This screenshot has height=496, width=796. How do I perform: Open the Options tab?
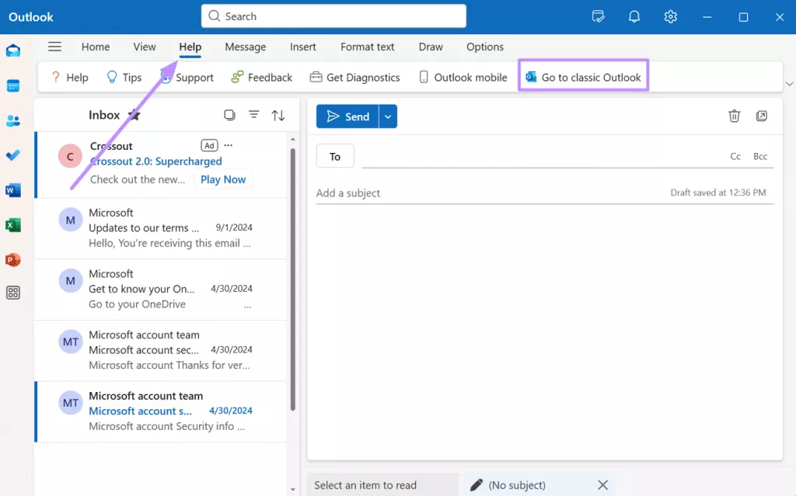coord(485,47)
